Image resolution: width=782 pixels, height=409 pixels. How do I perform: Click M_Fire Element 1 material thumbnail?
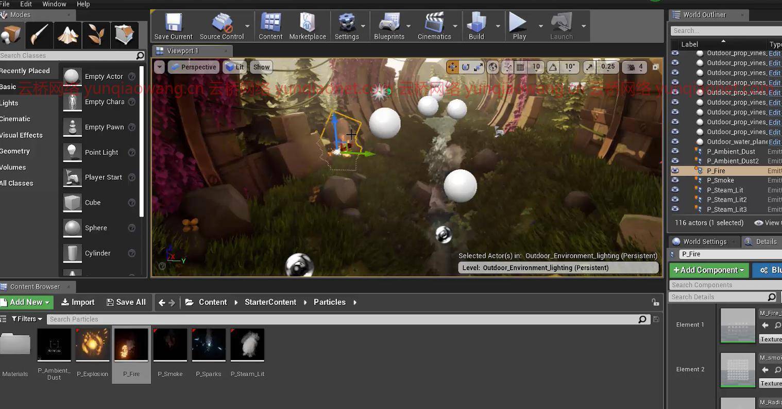(x=738, y=325)
